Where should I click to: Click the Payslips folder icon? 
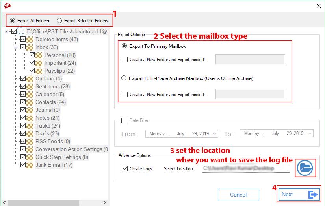39,71
